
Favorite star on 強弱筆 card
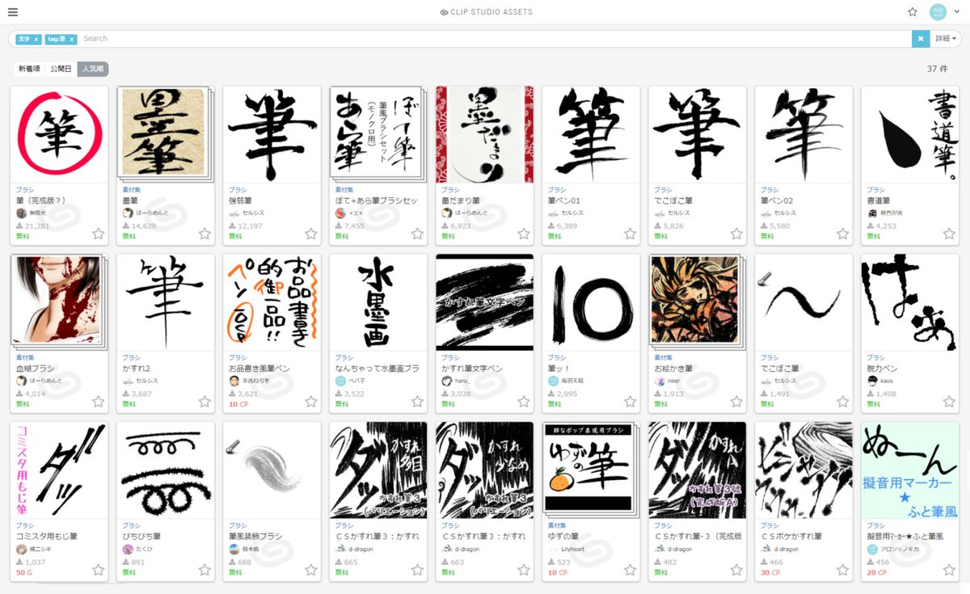coord(311,234)
